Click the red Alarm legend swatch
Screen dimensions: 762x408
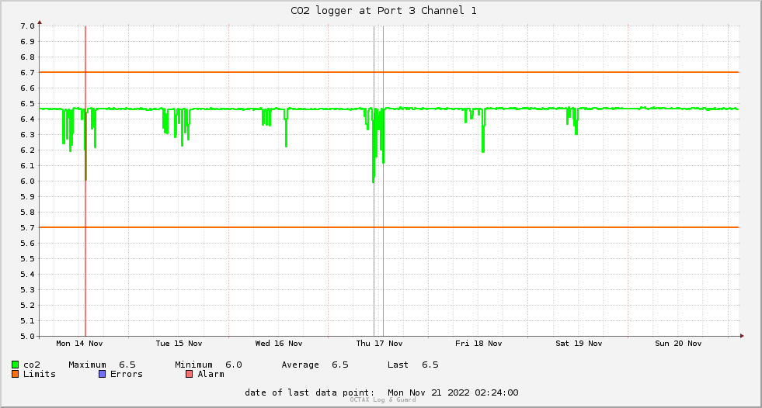point(190,374)
